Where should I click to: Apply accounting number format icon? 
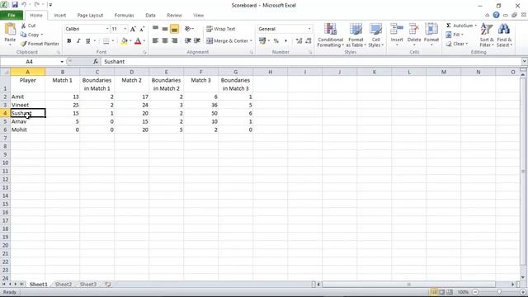(262, 40)
